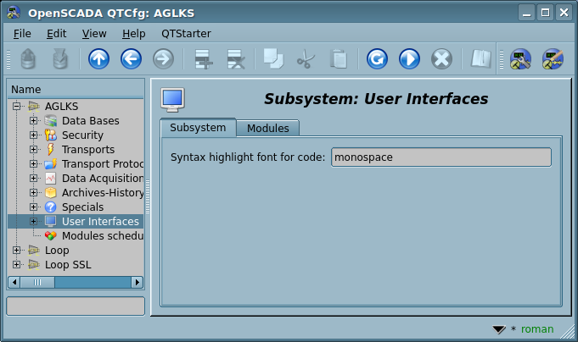
Task: Expand the Loop SSL tree node
Action: click(x=17, y=265)
